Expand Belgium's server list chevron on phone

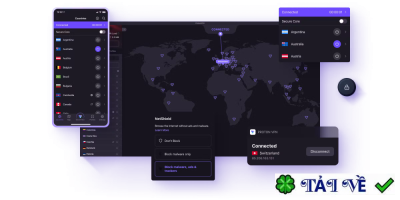(104, 67)
